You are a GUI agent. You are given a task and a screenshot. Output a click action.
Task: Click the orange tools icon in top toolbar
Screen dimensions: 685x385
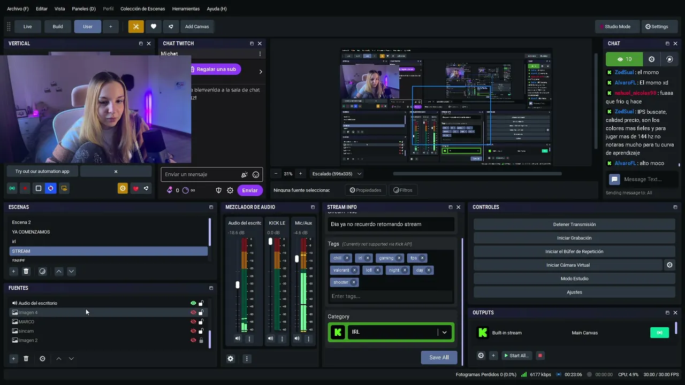point(136,27)
